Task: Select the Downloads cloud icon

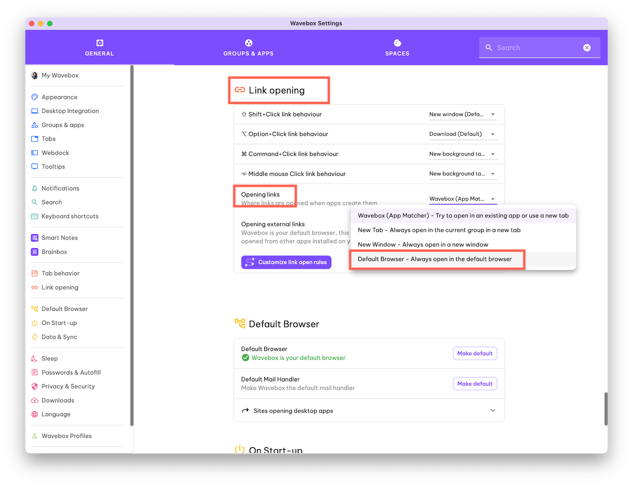Action: point(34,400)
